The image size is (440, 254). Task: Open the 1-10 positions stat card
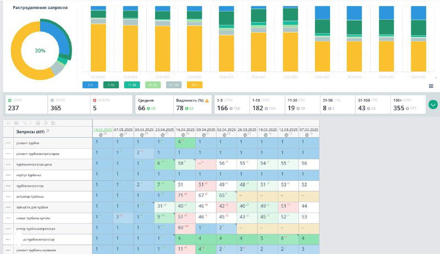(267, 105)
